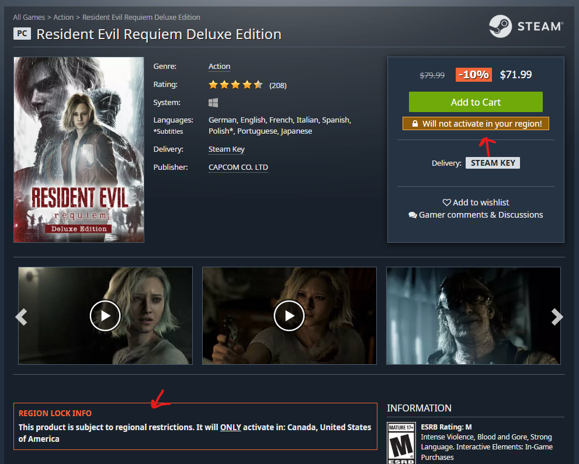Viewport: 579px width, 464px height.
Task: Click the chat bubble icon beside Gamer comments
Action: coord(413,215)
